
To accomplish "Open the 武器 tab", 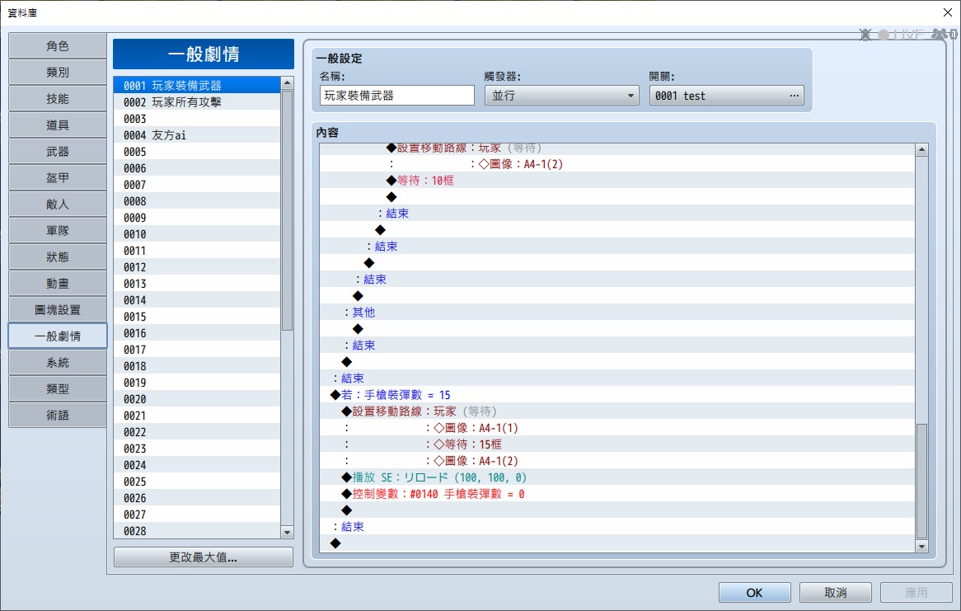I will pos(58,152).
